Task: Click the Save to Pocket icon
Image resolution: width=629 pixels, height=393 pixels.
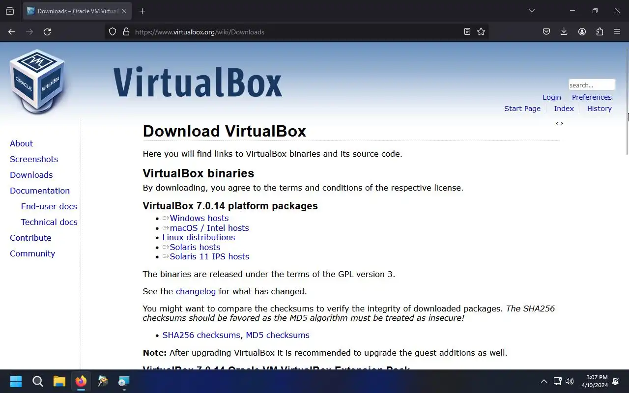Action: pos(546,31)
